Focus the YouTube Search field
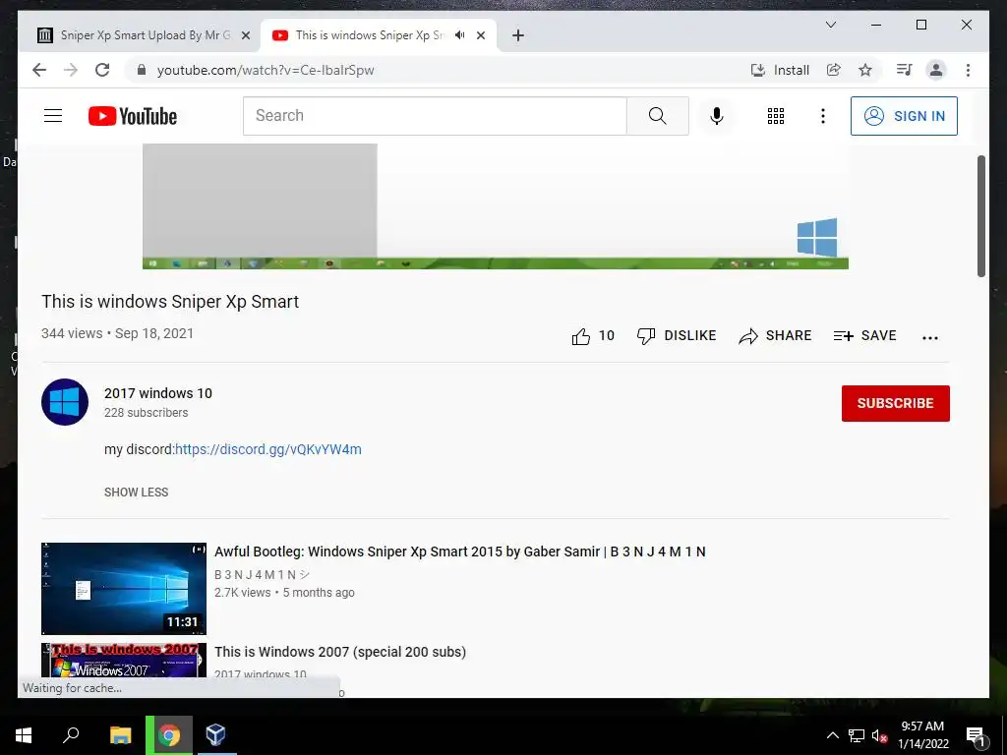 [x=434, y=116]
